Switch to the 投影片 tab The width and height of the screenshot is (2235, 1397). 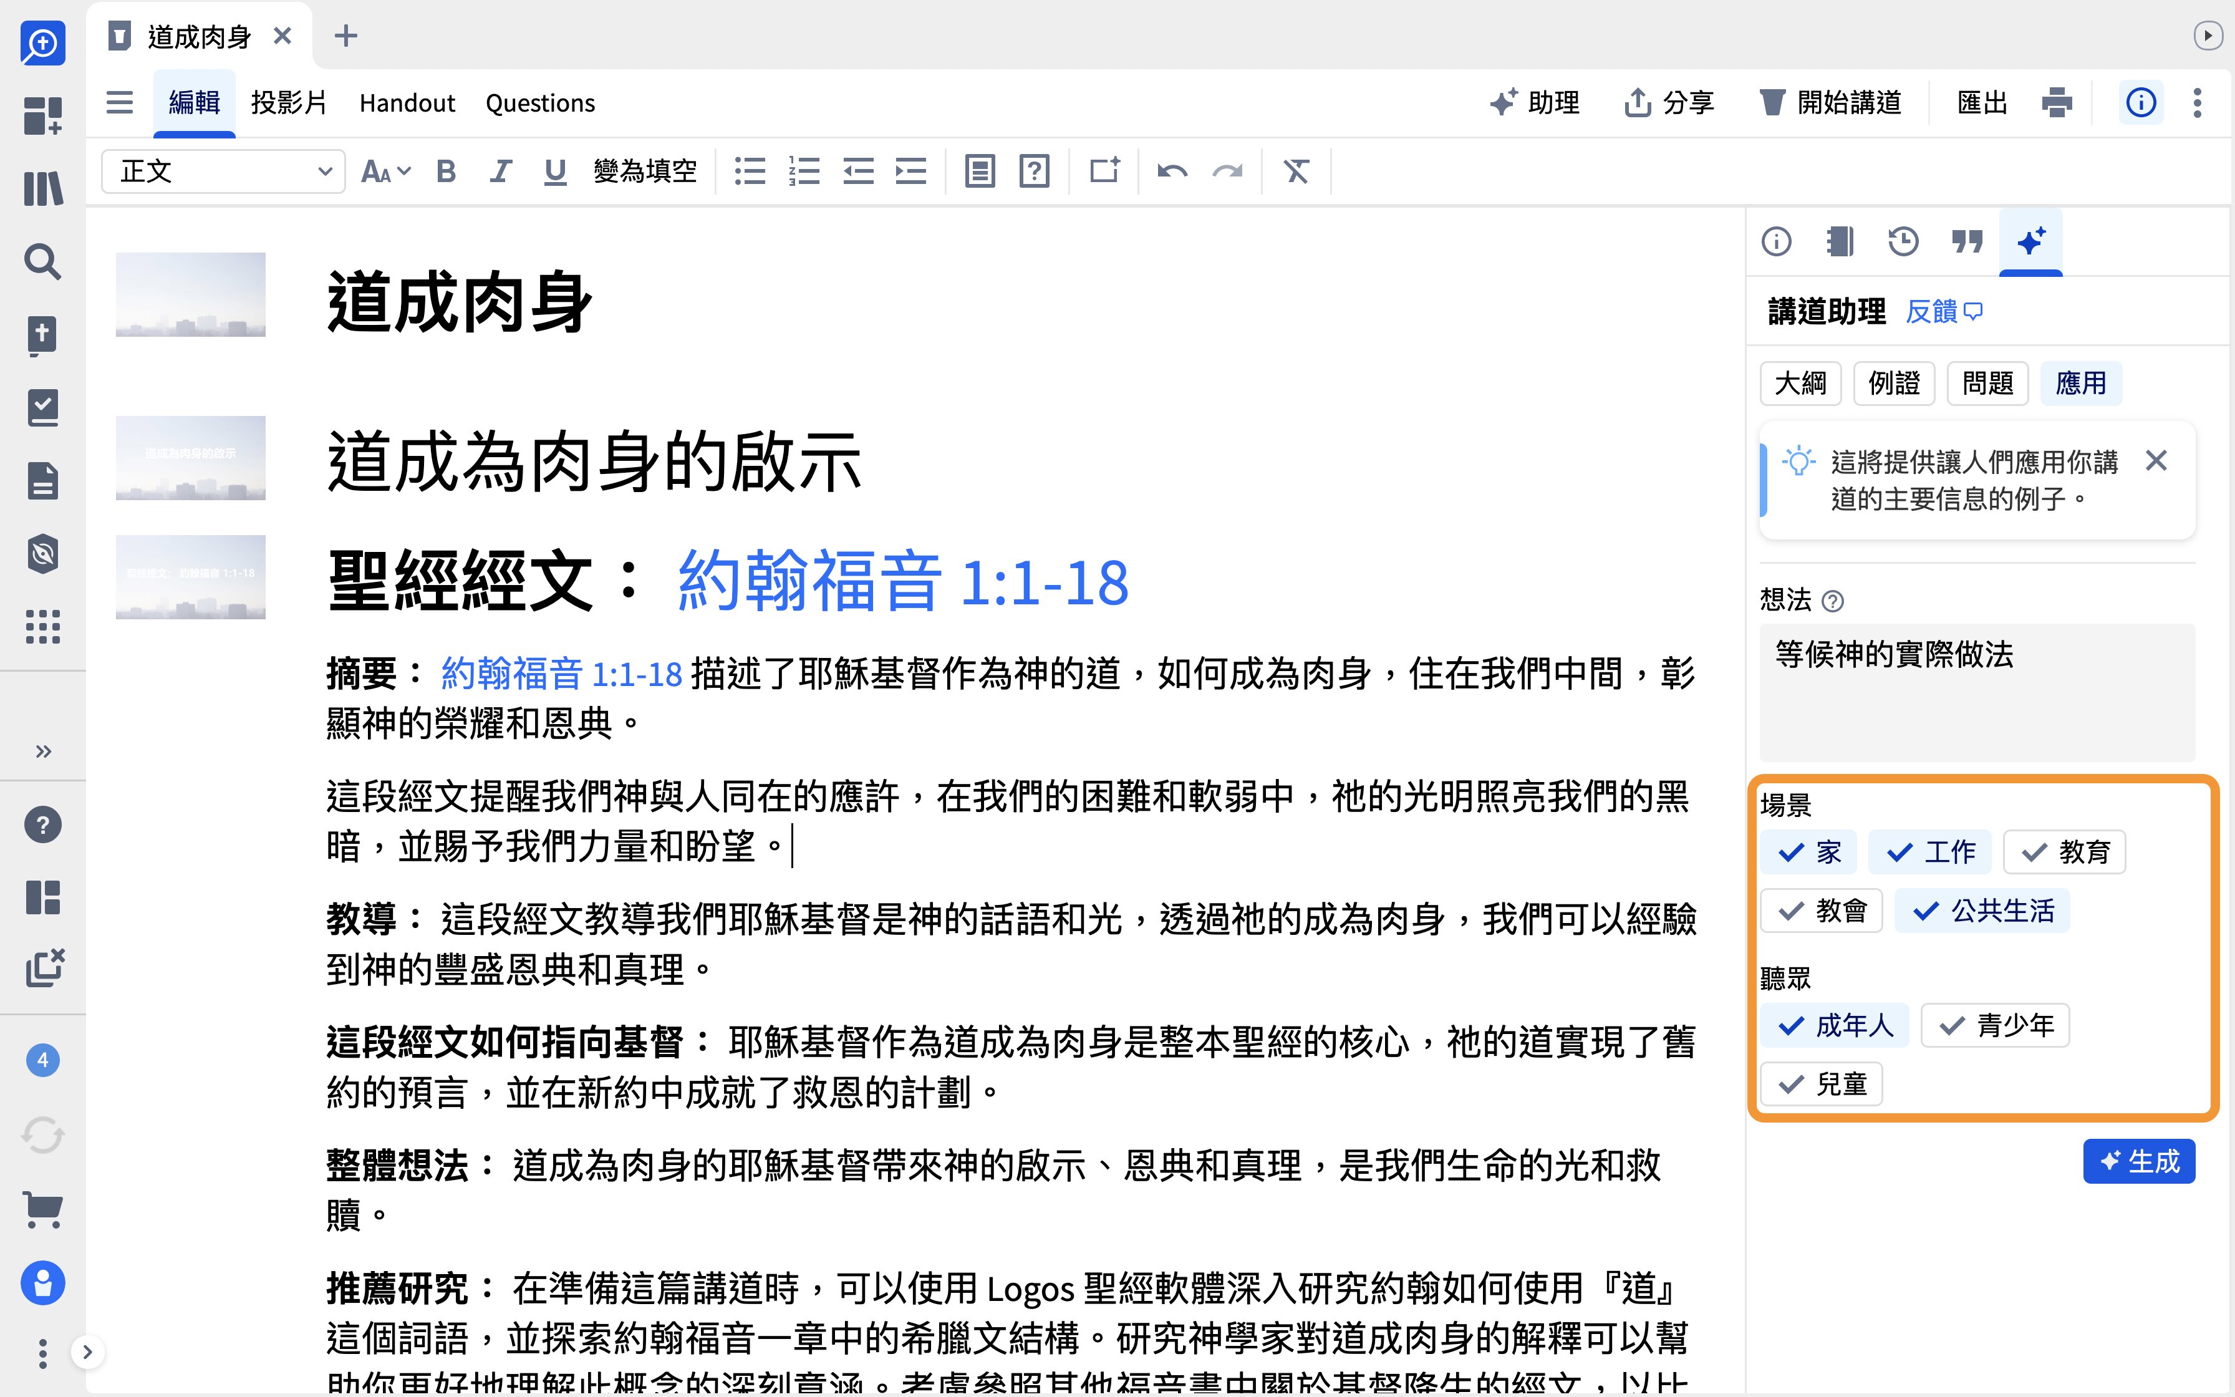pyautogui.click(x=288, y=102)
